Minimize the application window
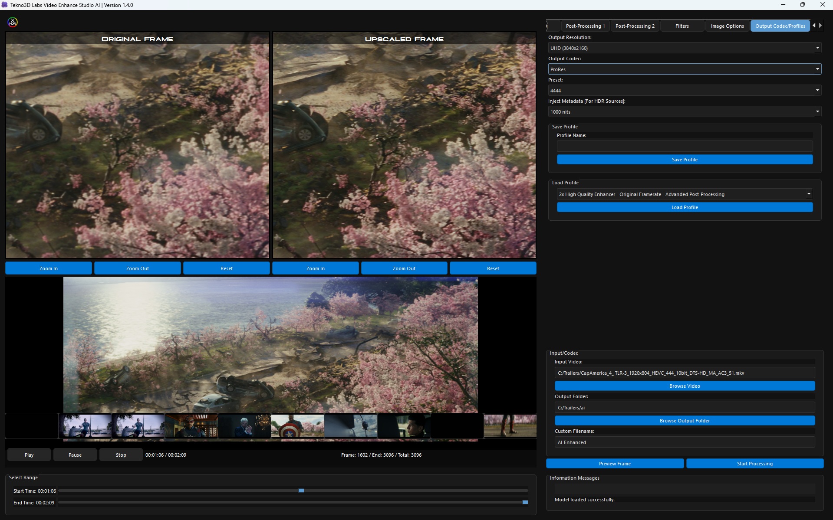 click(x=783, y=5)
